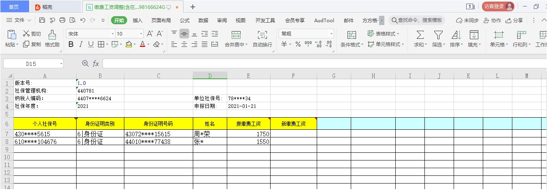This screenshot has width=548, height=192.
Task: Toggle italic formatting
Action: [81, 44]
